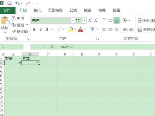Expand the font size dropdown showing 11
Viewport: 155px width, 116px height.
click(84, 20)
